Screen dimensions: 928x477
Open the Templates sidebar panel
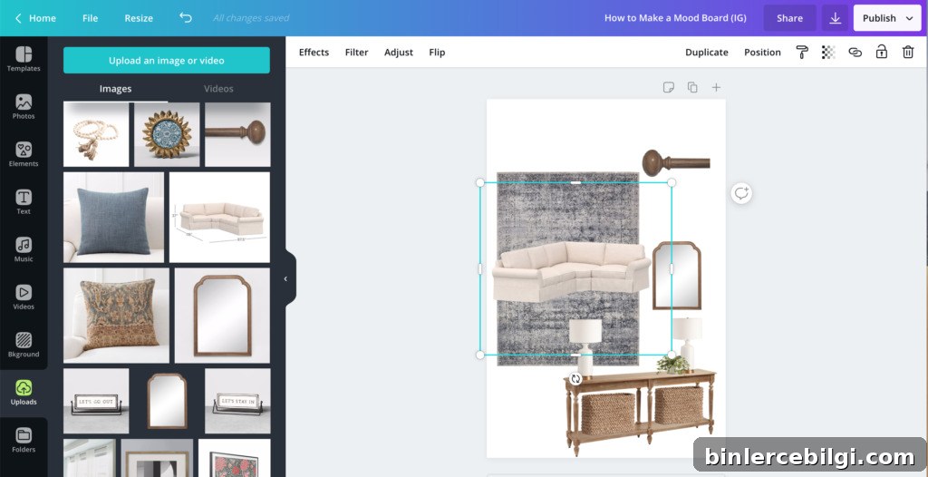click(x=24, y=59)
